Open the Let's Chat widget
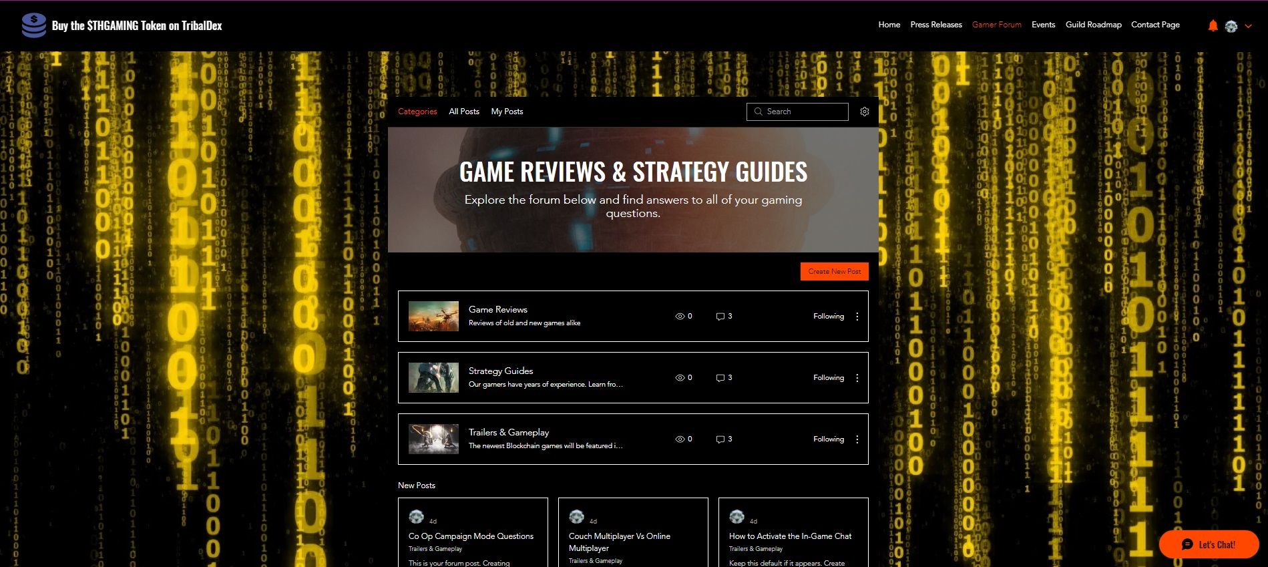1268x567 pixels. (1209, 544)
